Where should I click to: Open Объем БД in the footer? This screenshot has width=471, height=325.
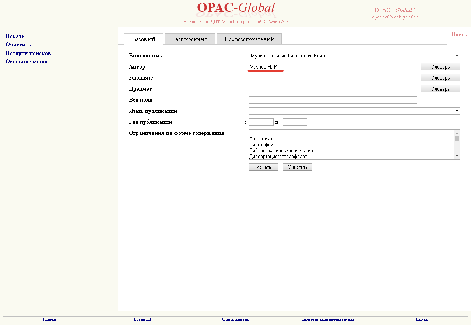pos(143,319)
